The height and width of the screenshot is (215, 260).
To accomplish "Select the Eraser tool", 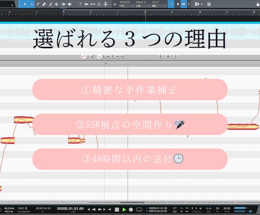I will click(x=44, y=4).
